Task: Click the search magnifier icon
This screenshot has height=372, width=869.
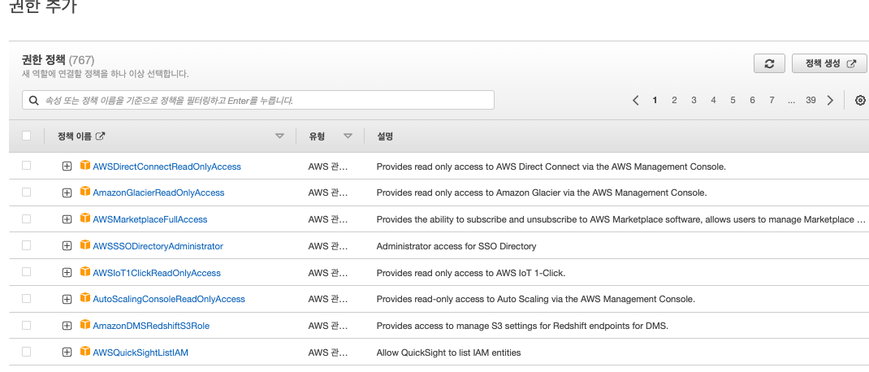Action: 34,101
